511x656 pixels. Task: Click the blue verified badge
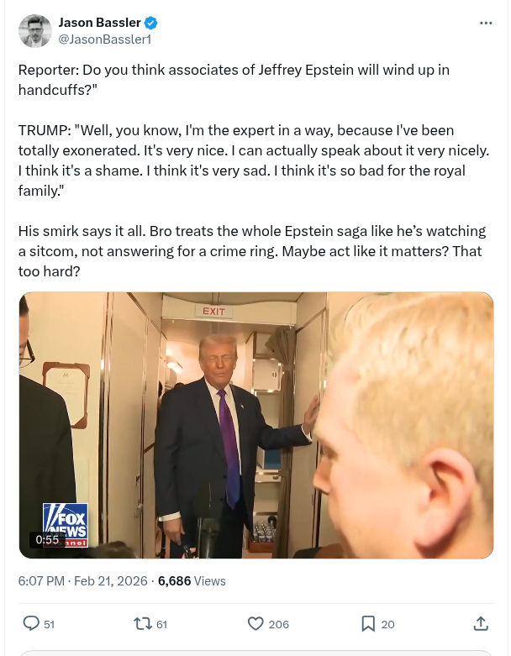click(x=150, y=23)
